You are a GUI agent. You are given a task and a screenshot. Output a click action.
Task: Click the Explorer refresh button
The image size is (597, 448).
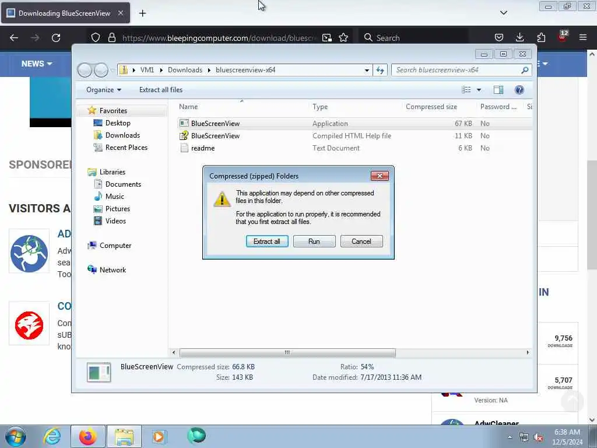[x=380, y=70]
